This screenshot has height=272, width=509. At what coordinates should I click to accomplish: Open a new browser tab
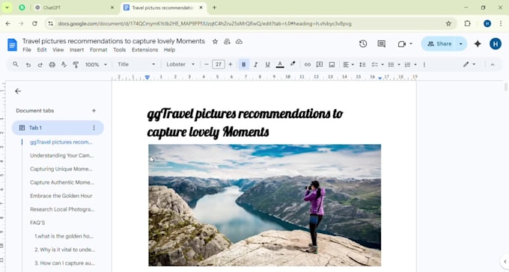pyautogui.click(x=214, y=7)
